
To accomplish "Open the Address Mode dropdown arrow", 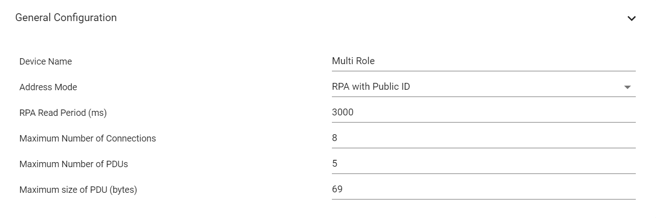I will point(627,87).
